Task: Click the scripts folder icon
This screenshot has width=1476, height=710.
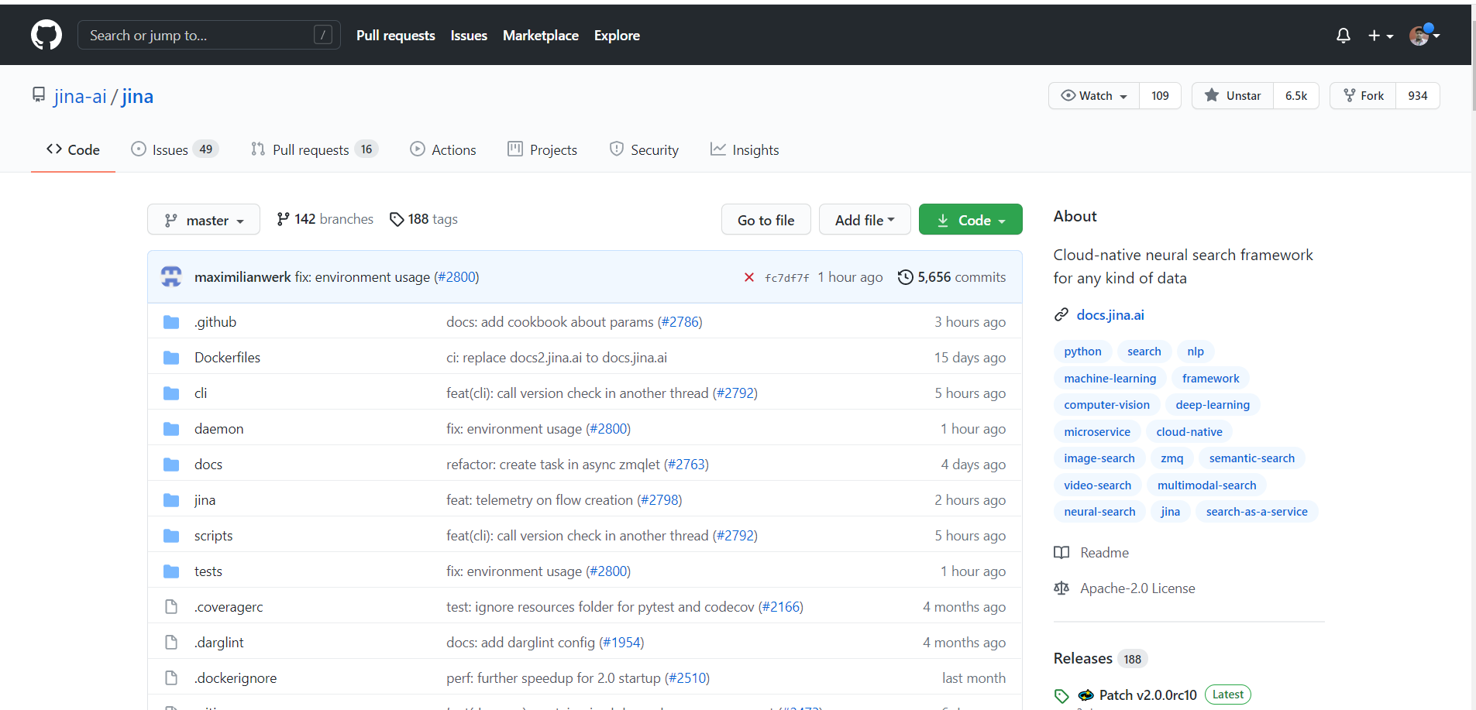Action: (171, 536)
